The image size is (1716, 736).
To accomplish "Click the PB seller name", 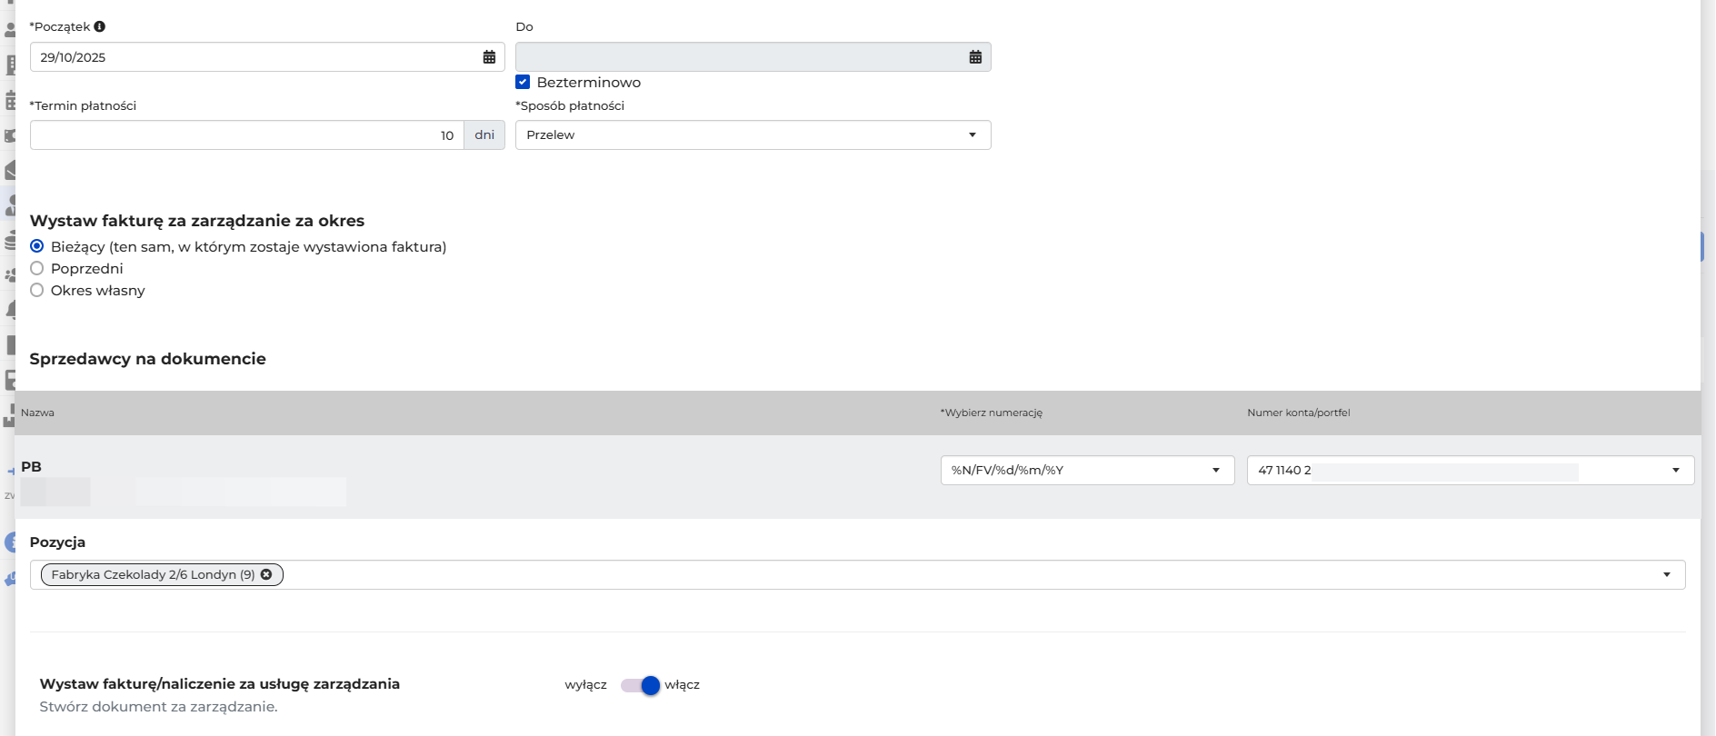I will [x=31, y=467].
